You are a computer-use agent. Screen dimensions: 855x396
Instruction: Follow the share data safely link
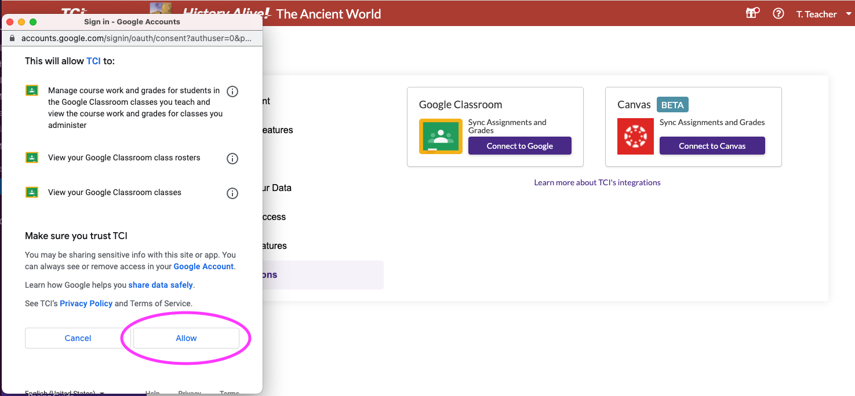point(160,285)
